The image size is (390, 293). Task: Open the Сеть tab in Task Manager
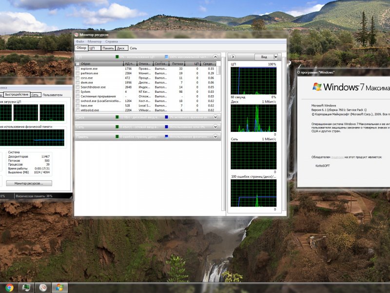35,95
